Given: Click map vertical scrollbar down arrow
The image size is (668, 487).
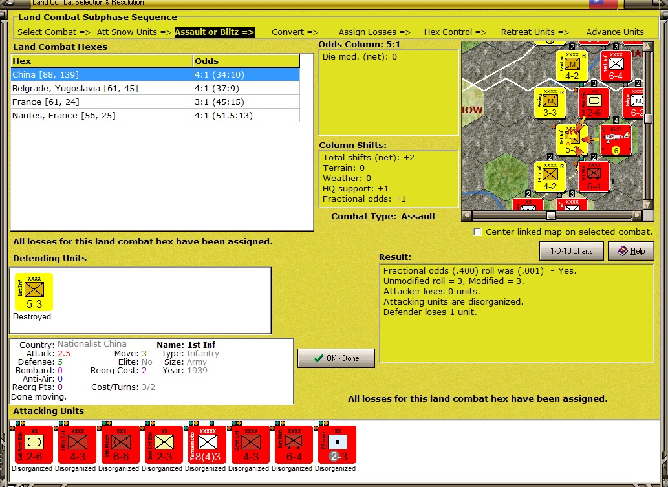Looking at the screenshot, I should tap(648, 205).
